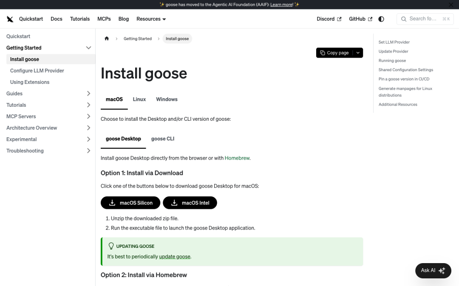Click the Copy page button
Image resolution: width=459 pixels, height=286 pixels.
coord(334,53)
